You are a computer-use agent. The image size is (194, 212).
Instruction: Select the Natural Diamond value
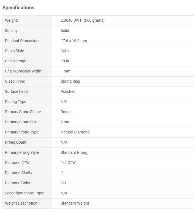coord(75,132)
